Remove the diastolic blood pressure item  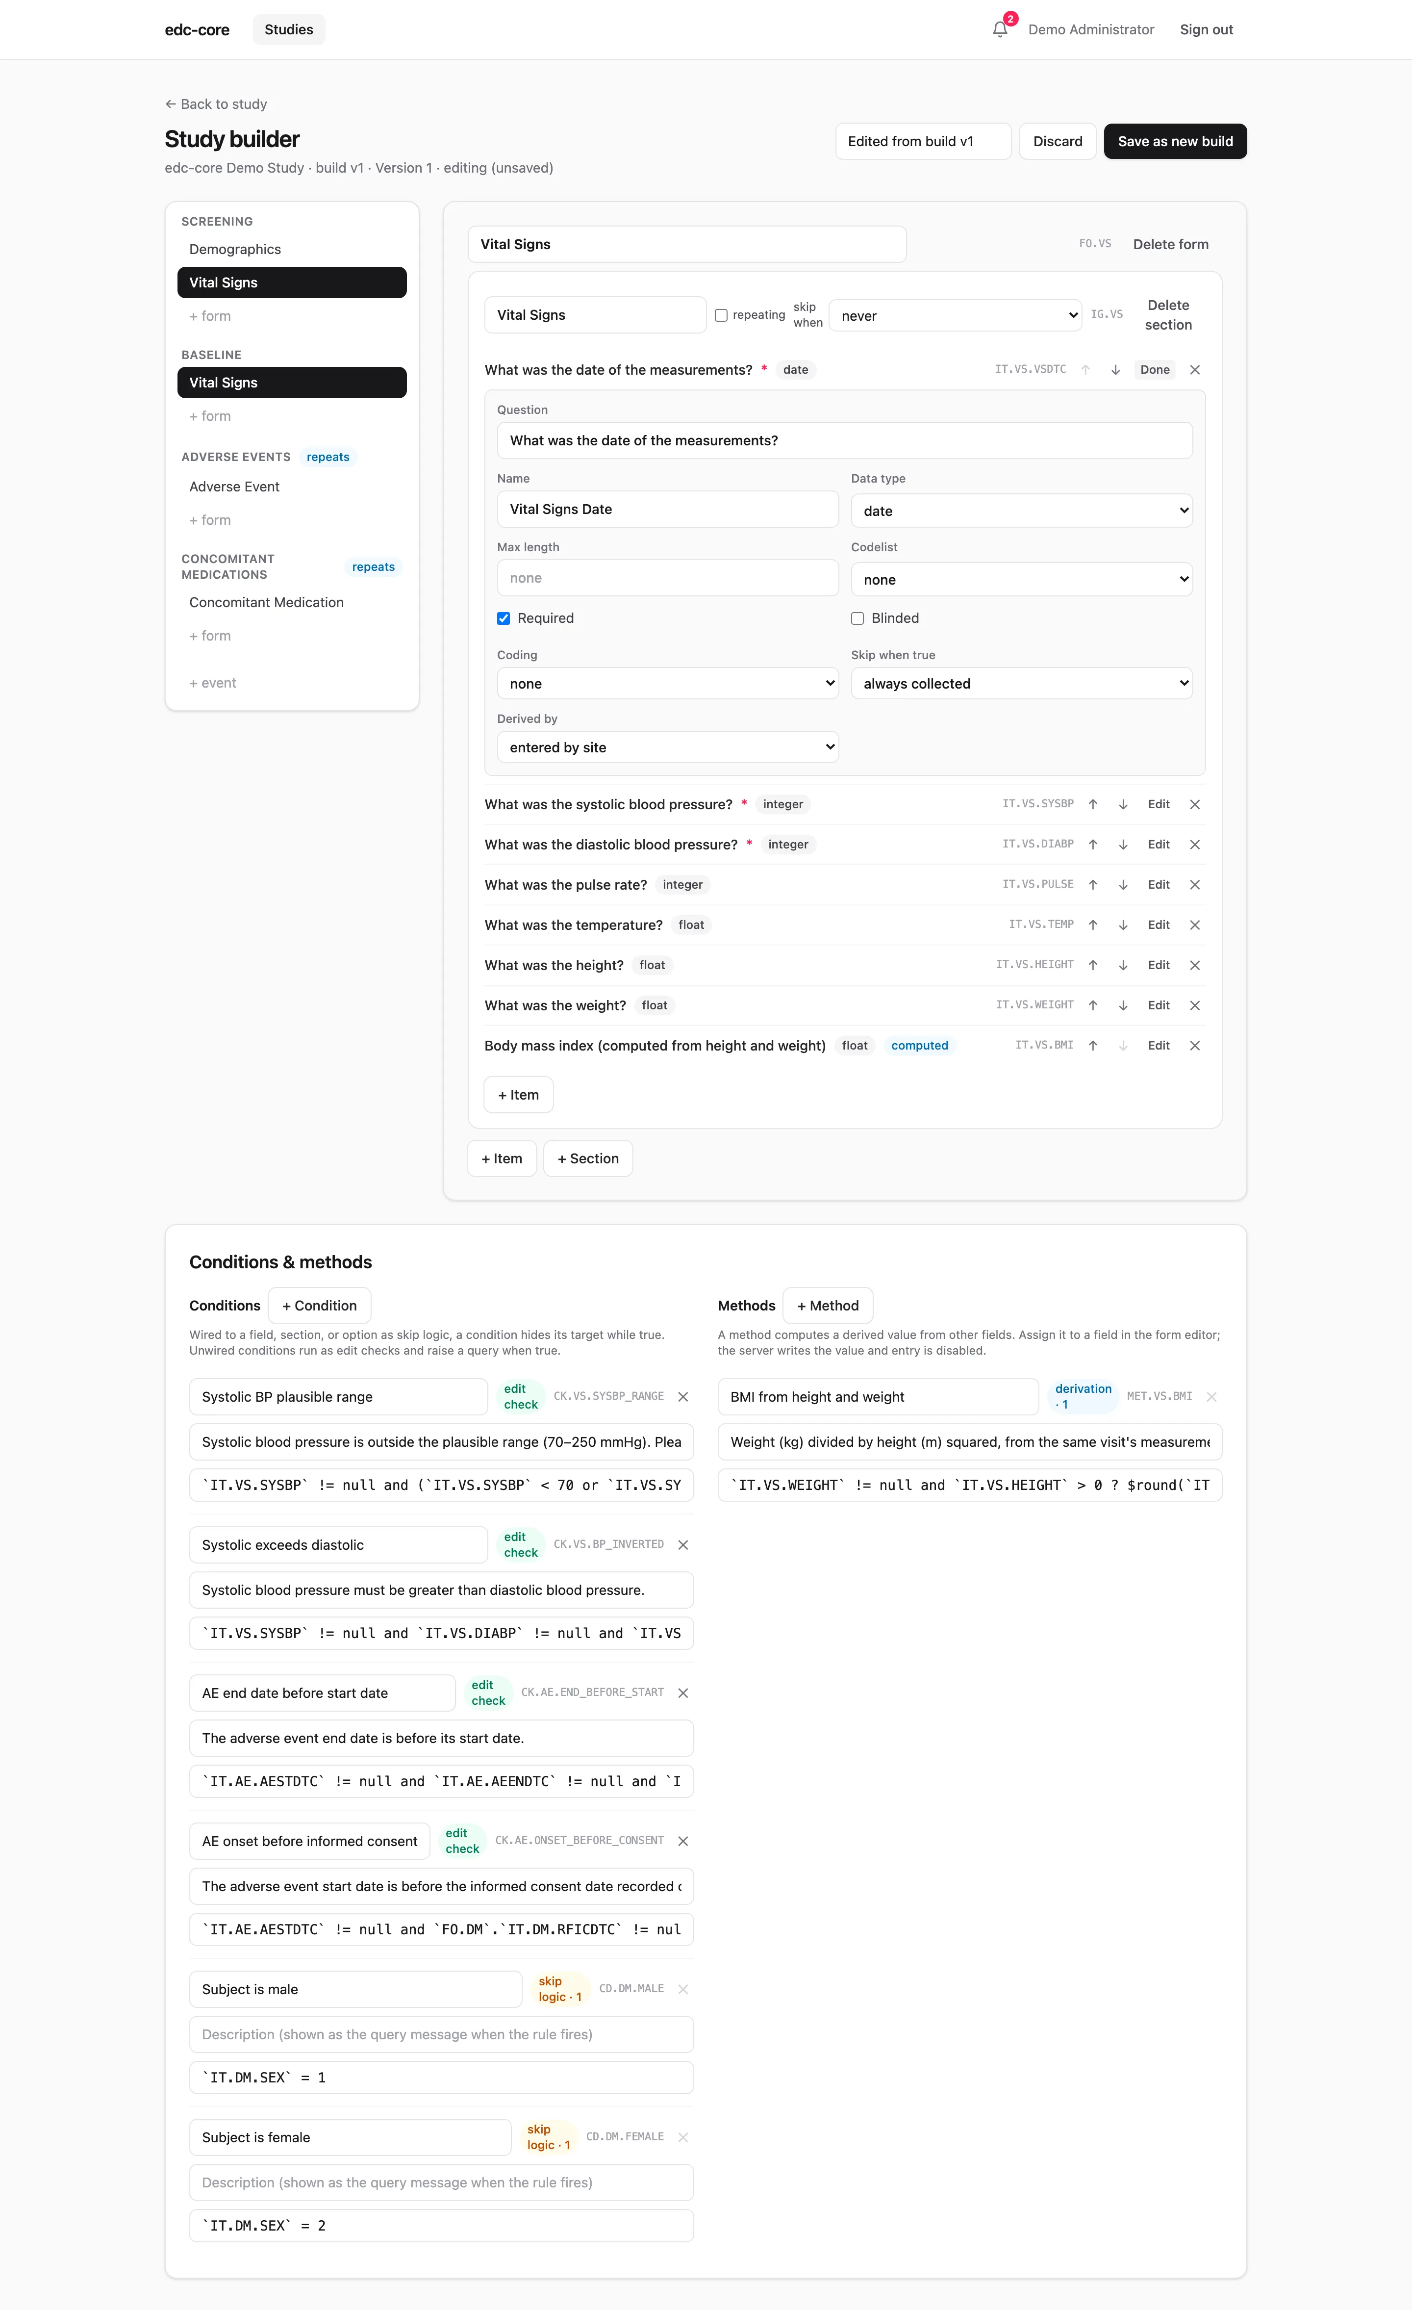1195,845
